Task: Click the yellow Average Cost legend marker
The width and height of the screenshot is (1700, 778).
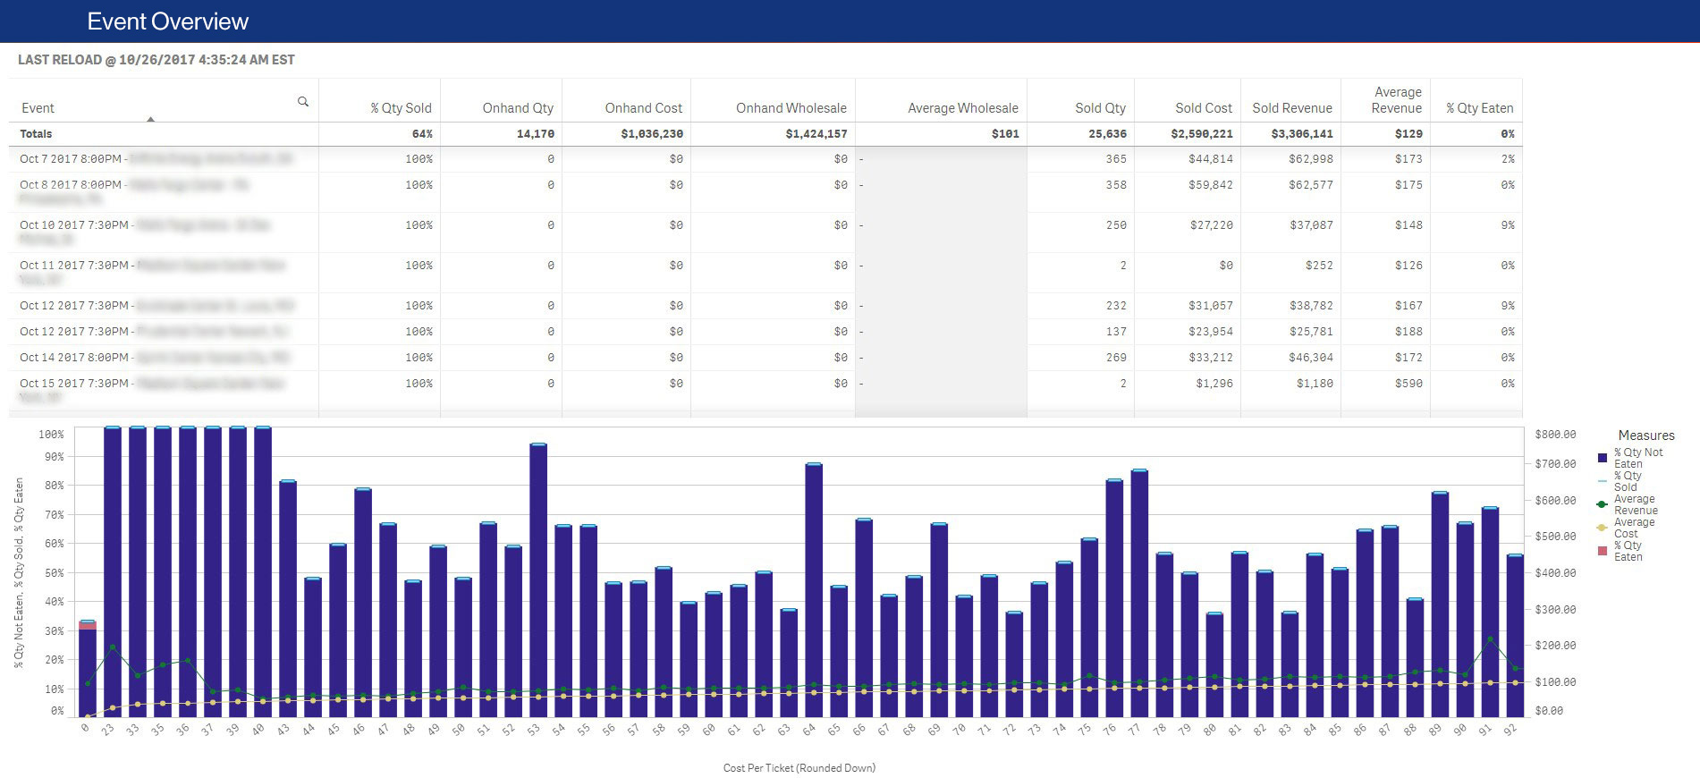Action: click(1602, 528)
